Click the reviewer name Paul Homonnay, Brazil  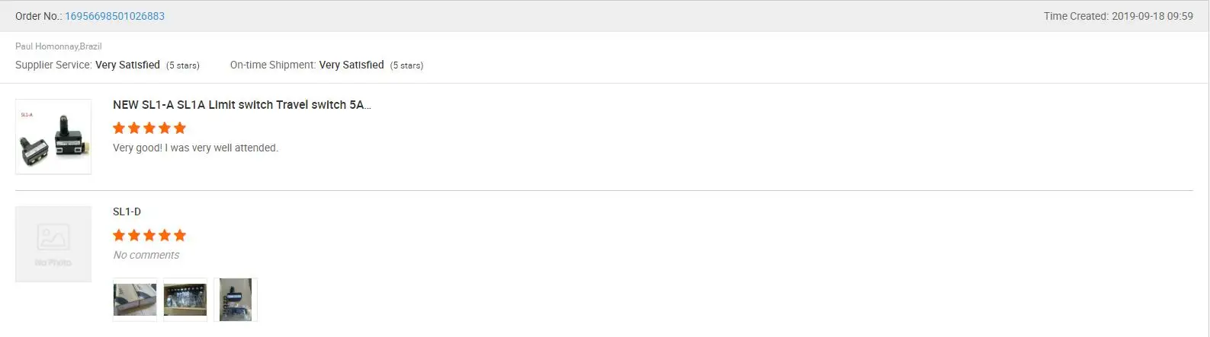pos(59,46)
